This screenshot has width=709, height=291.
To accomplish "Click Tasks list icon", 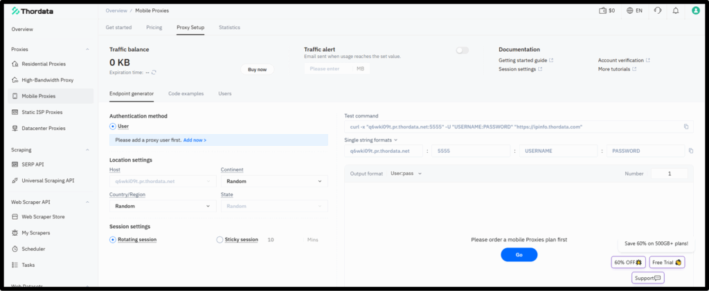I will [15, 265].
